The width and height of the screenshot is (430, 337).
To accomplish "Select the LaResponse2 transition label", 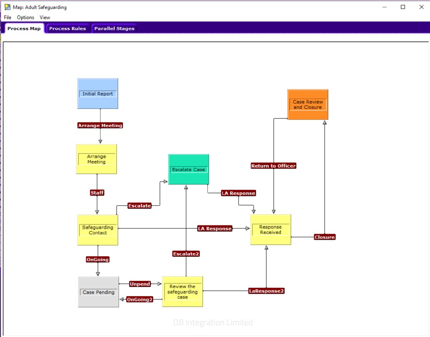I will 266,290.
